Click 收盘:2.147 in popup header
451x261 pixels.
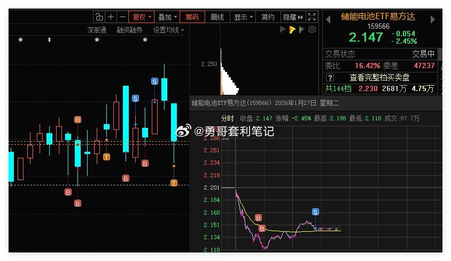coord(256,118)
